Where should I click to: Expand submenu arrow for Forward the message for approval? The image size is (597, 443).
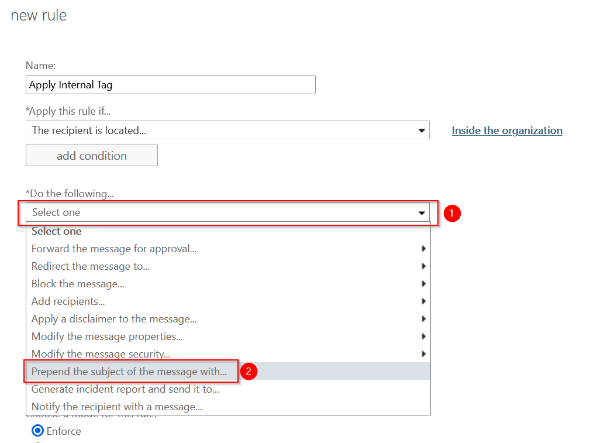click(423, 249)
